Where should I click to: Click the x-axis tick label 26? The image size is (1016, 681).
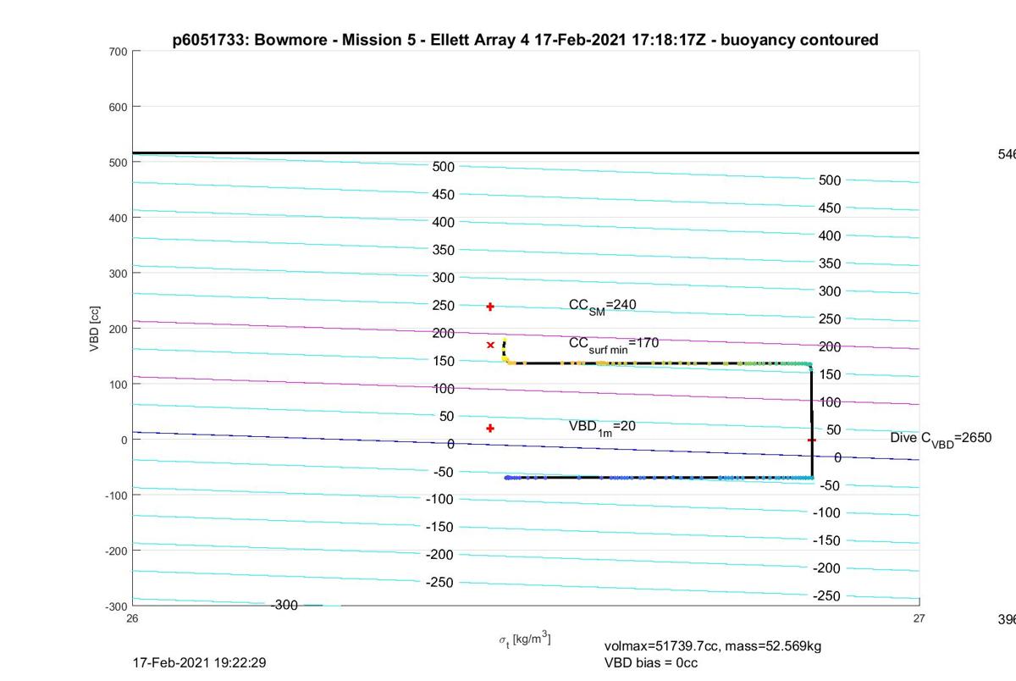[x=132, y=618]
